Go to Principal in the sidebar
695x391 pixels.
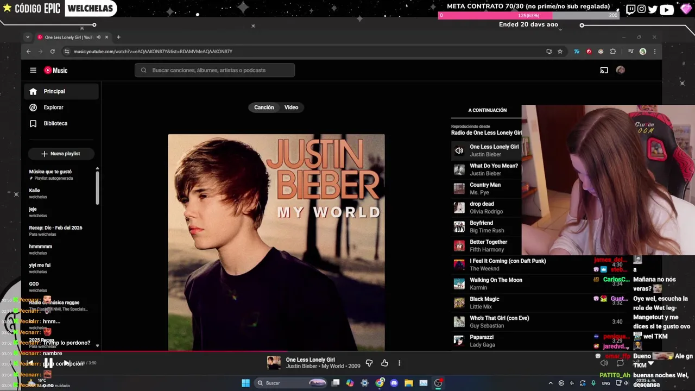(61, 91)
